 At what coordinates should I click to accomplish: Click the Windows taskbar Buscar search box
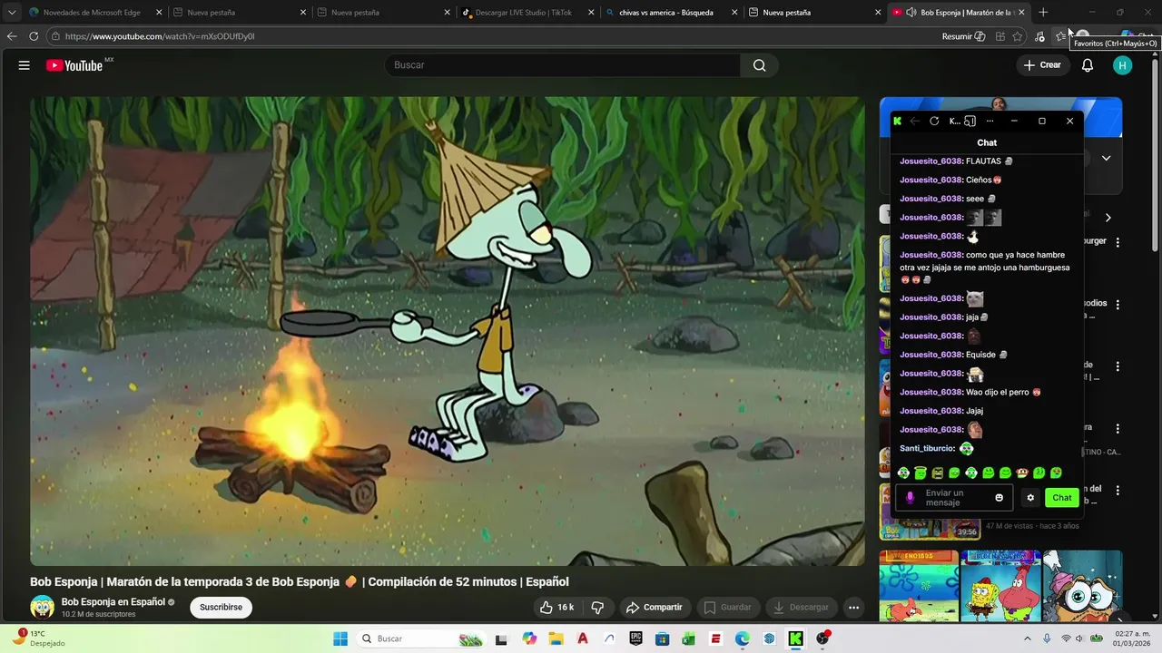[x=422, y=638]
